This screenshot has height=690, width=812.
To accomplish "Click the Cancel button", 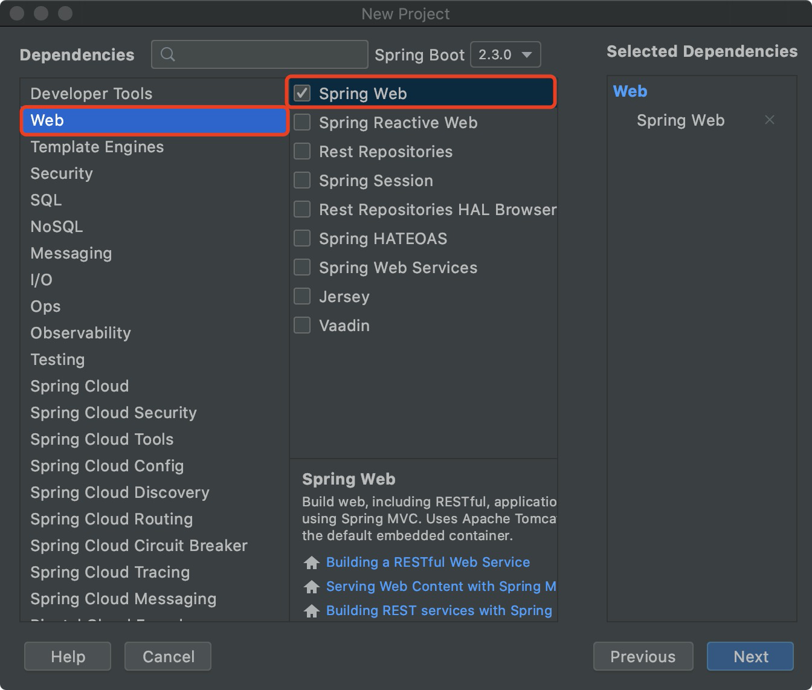I will 168,656.
